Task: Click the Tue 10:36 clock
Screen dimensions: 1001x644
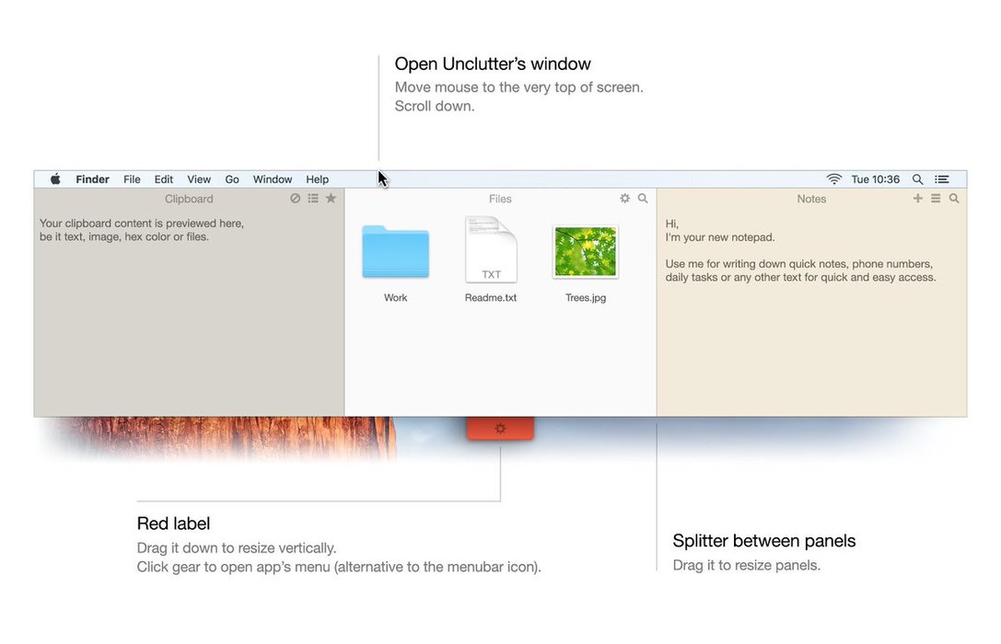Action: click(x=875, y=179)
